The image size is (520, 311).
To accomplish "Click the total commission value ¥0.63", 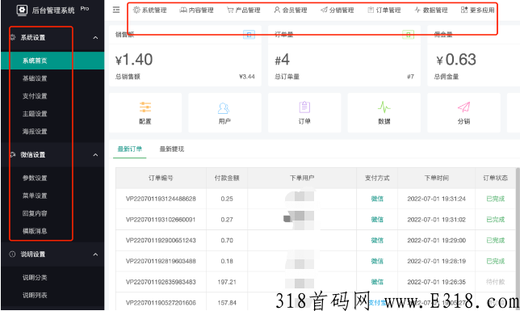I will coord(456,60).
